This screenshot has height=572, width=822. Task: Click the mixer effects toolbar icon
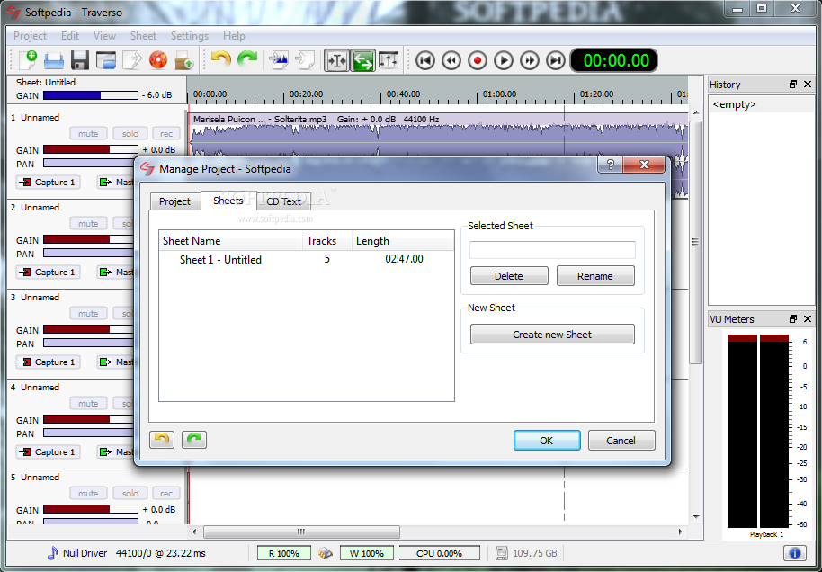click(x=389, y=59)
